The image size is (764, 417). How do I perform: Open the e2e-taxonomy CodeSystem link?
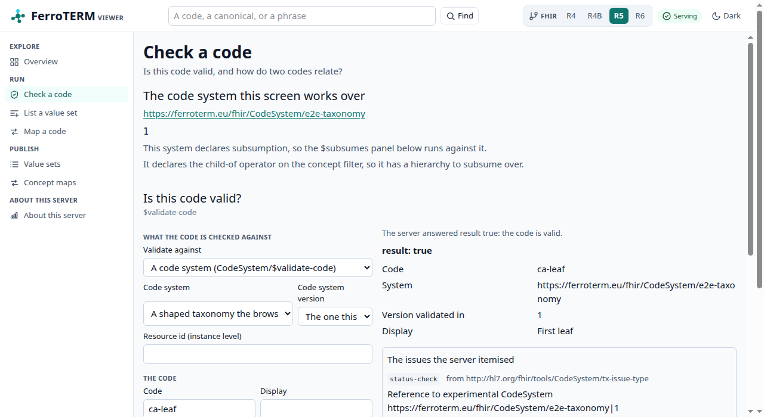[254, 114]
